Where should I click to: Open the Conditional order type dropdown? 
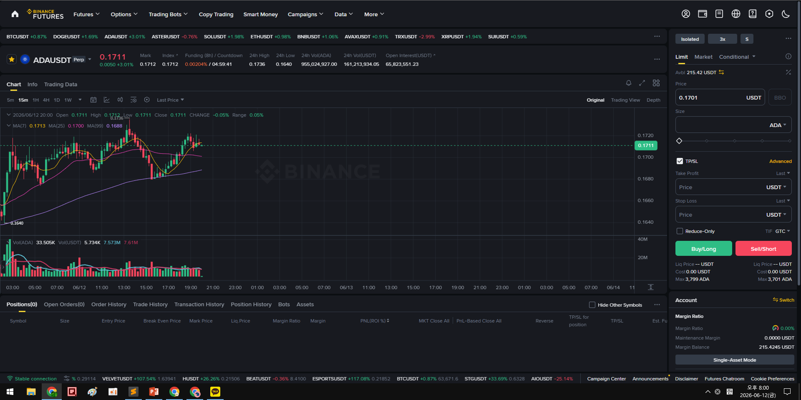pyautogui.click(x=737, y=57)
